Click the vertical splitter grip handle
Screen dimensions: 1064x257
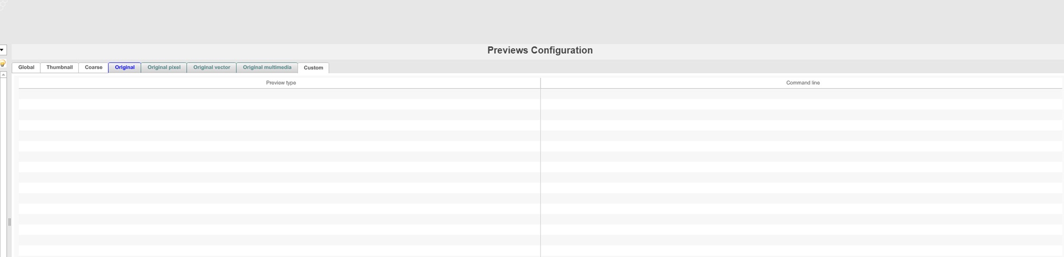(9, 222)
